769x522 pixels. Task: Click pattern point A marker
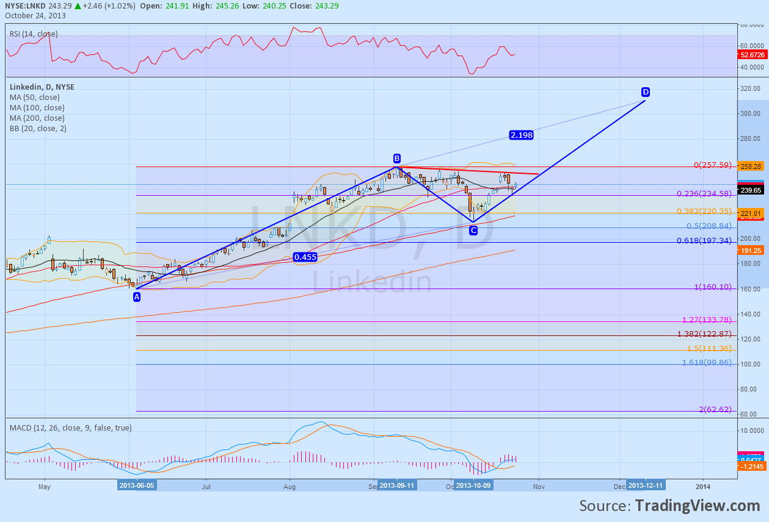pos(136,296)
